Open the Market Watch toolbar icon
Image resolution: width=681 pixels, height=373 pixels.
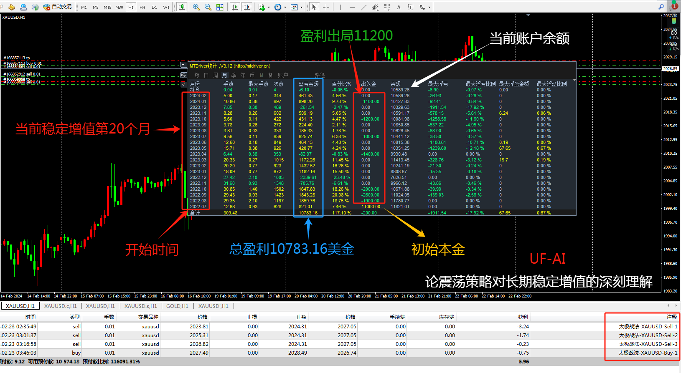pos(12,7)
